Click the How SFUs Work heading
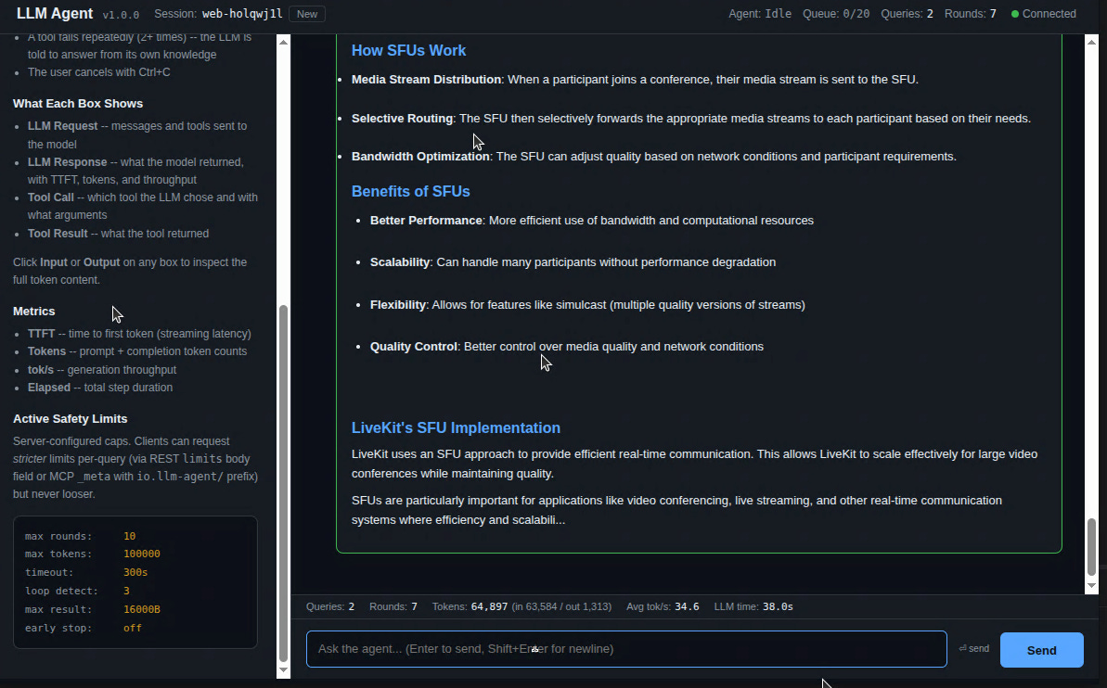 point(409,51)
